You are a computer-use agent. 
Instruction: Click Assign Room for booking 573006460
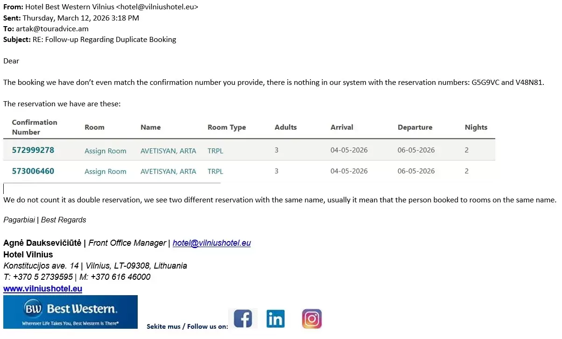[105, 172]
